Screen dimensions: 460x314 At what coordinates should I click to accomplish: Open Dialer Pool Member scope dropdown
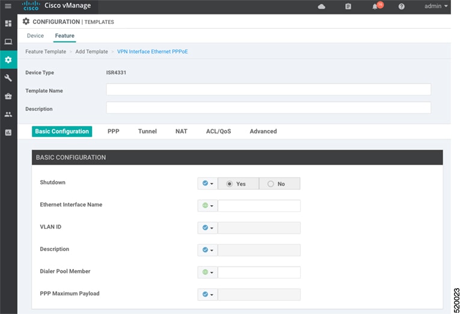click(x=207, y=272)
